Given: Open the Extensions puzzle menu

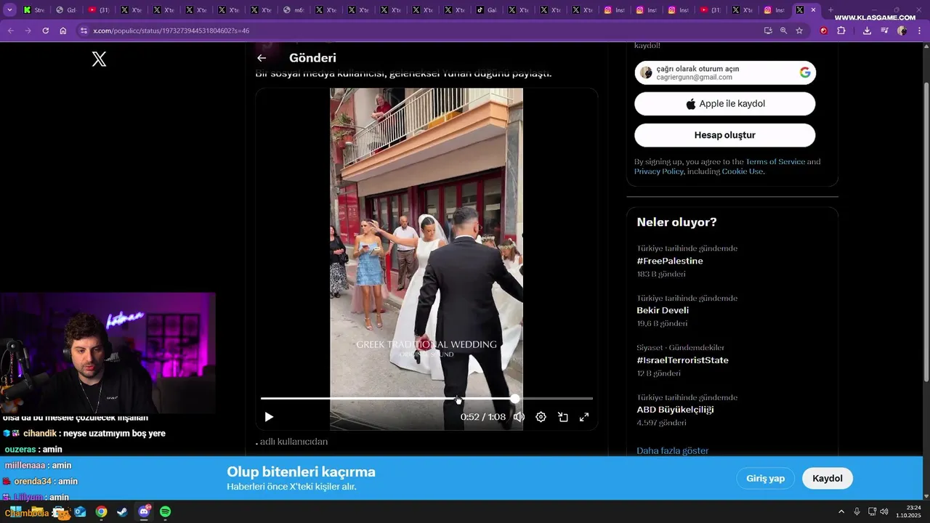Looking at the screenshot, I should click(841, 31).
